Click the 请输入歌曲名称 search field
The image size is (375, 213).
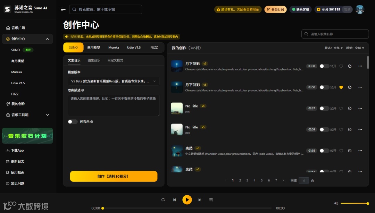point(335,34)
